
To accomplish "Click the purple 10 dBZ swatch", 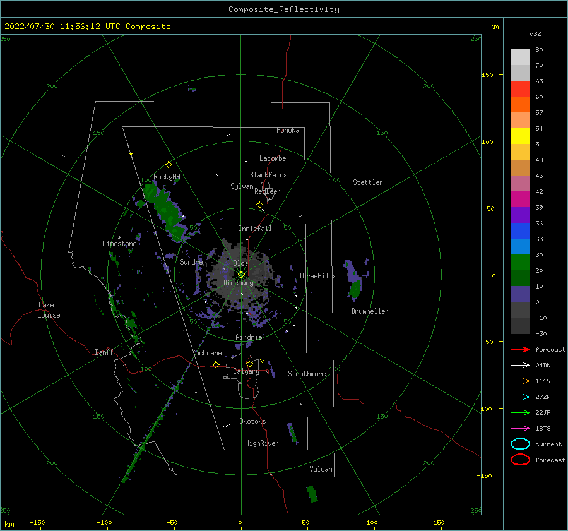I will click(520, 294).
